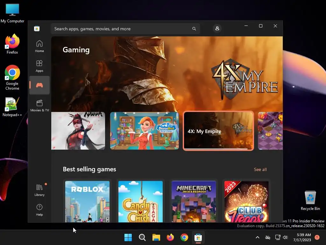Click the Microsoft Store taskbar icon
The image size is (326, 245).
pyautogui.click(x=198, y=237)
